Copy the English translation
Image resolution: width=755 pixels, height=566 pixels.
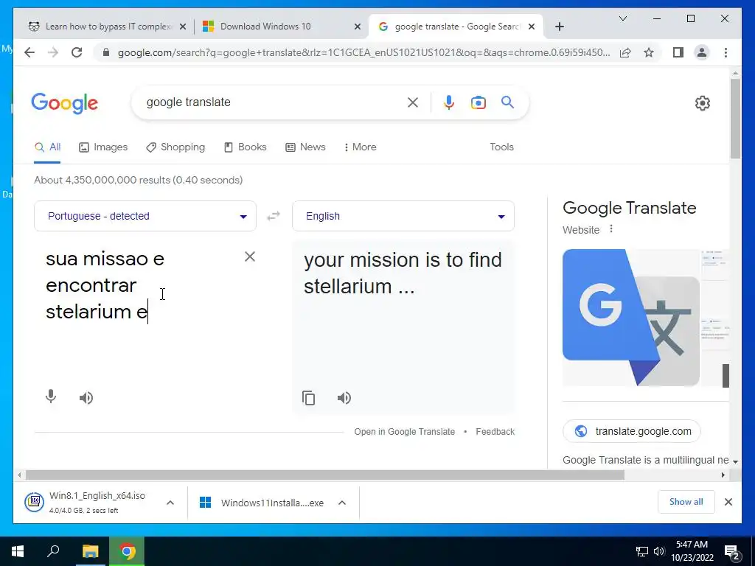coord(309,397)
